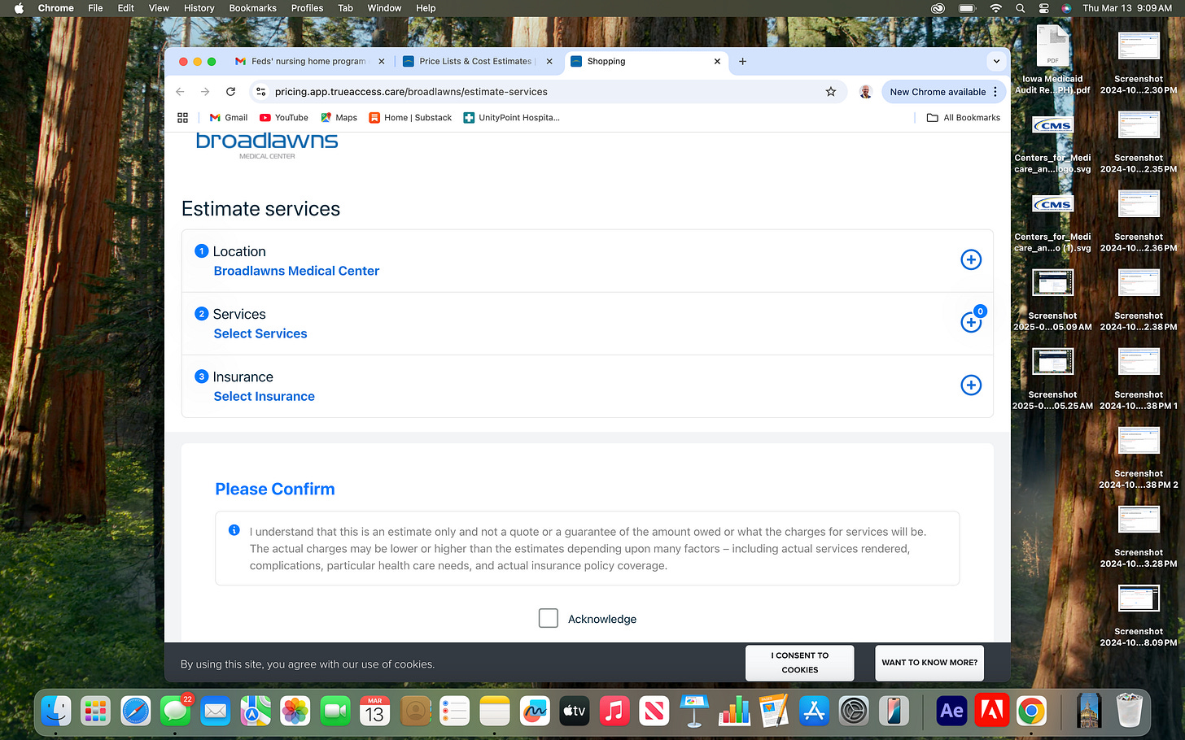Open Photos from the Dock
Image resolution: width=1185 pixels, height=740 pixels.
click(x=295, y=712)
